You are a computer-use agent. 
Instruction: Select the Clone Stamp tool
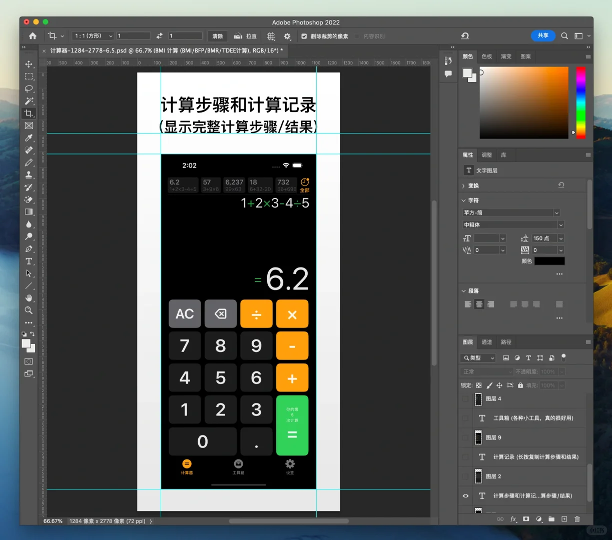click(29, 174)
